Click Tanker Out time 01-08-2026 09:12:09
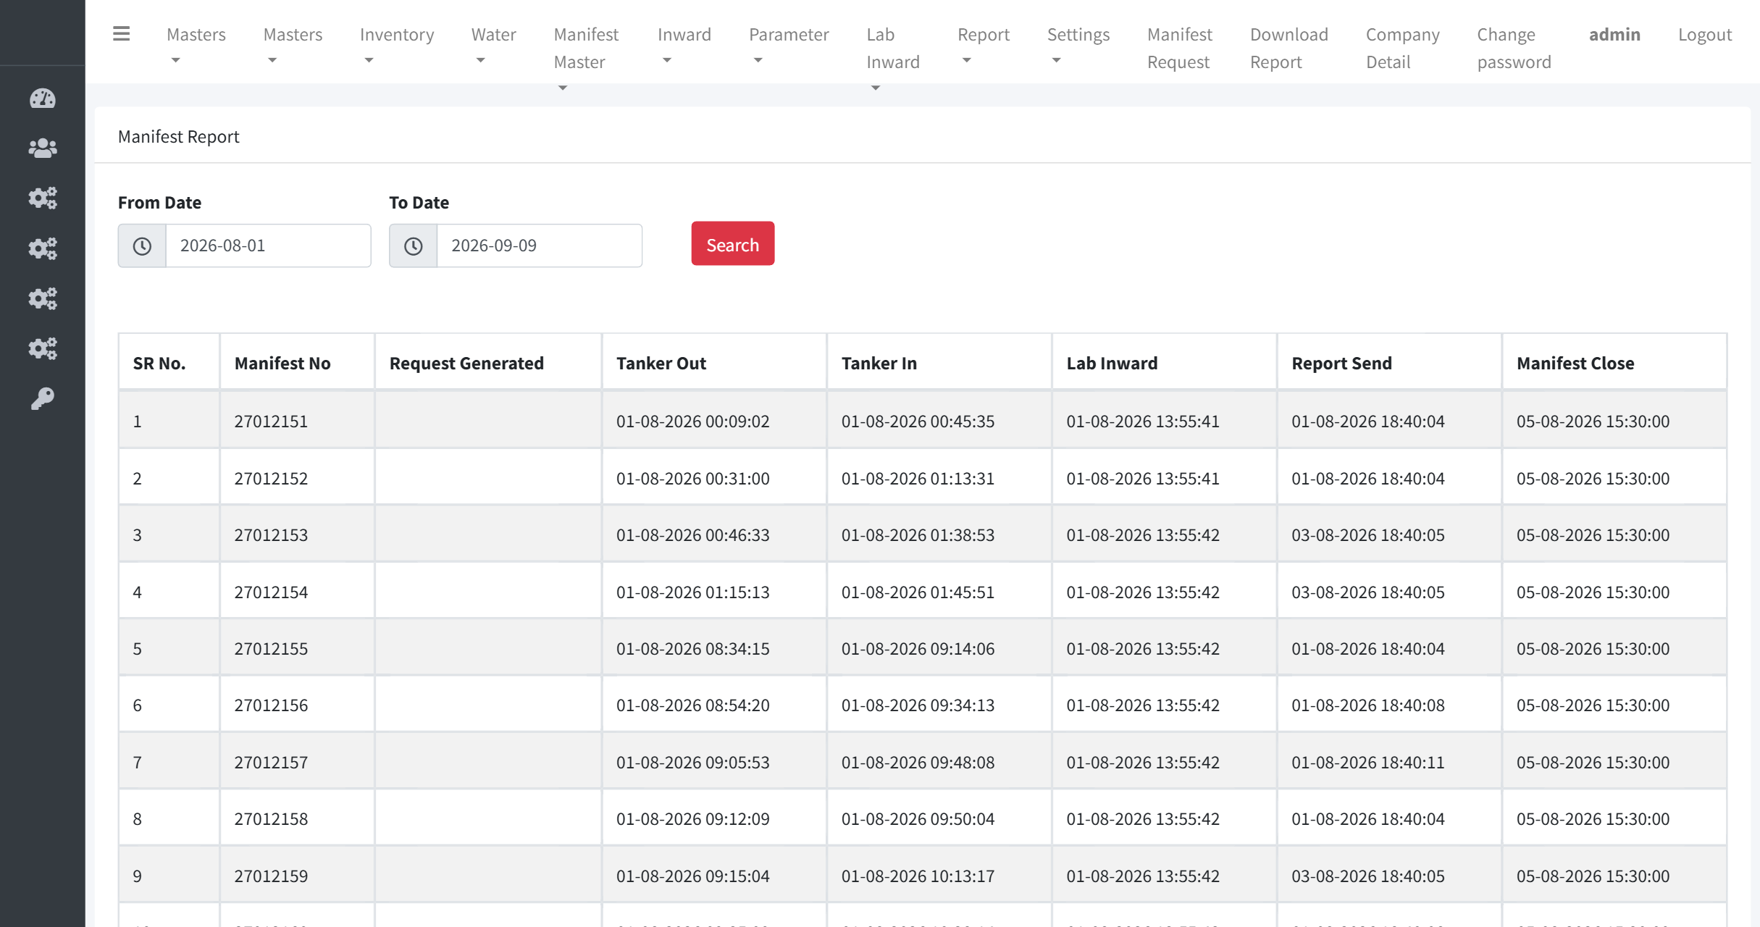The image size is (1760, 927). 692,819
